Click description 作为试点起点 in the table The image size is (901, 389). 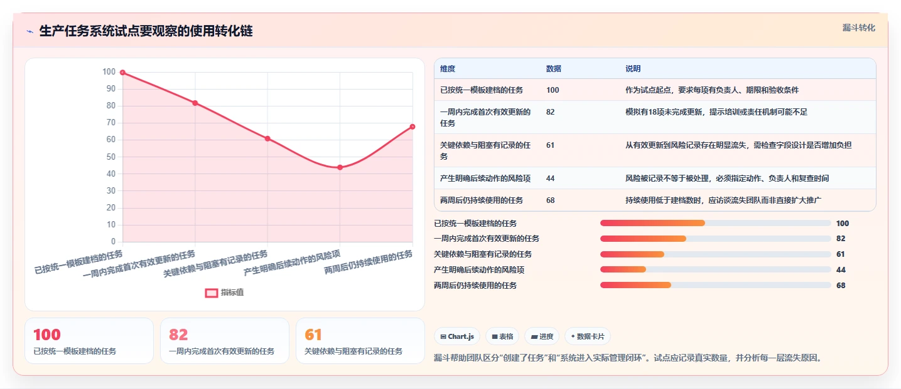712,90
